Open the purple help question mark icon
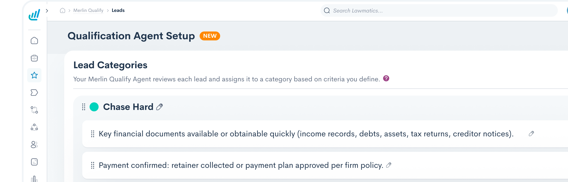The width and height of the screenshot is (568, 182). (x=386, y=78)
